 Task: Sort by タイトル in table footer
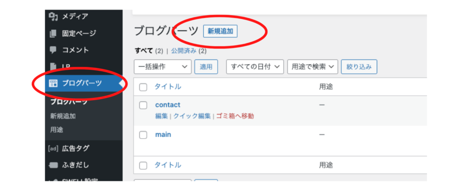[x=168, y=165]
